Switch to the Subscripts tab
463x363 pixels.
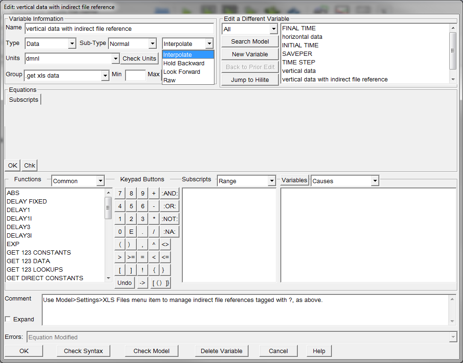tap(23, 99)
